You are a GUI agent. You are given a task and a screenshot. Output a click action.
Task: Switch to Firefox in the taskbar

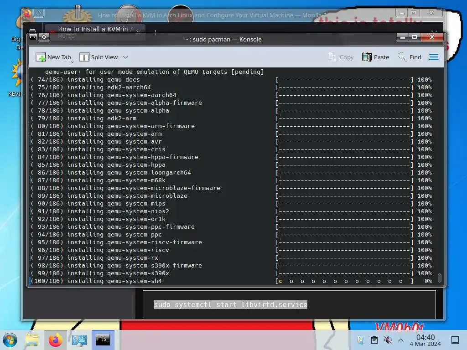click(55, 340)
